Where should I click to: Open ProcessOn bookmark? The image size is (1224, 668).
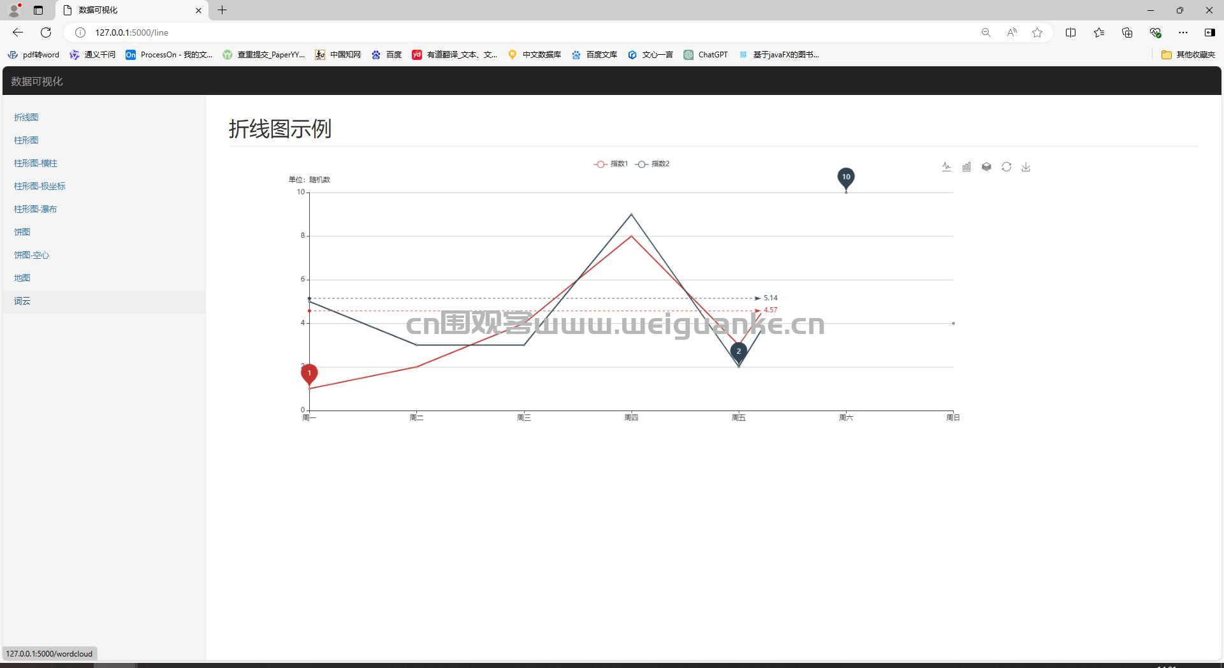(x=170, y=55)
